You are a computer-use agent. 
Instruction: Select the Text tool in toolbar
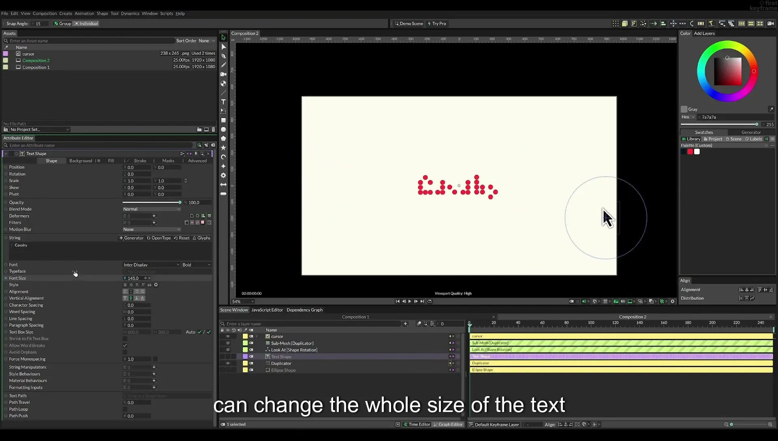pos(223,102)
